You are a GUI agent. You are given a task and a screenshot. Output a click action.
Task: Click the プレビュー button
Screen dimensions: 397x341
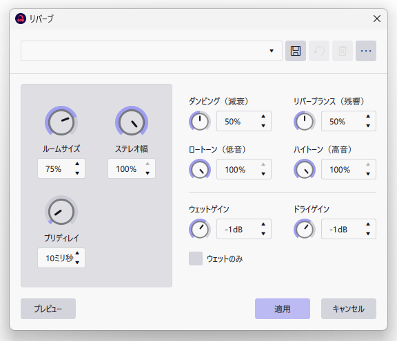click(48, 309)
